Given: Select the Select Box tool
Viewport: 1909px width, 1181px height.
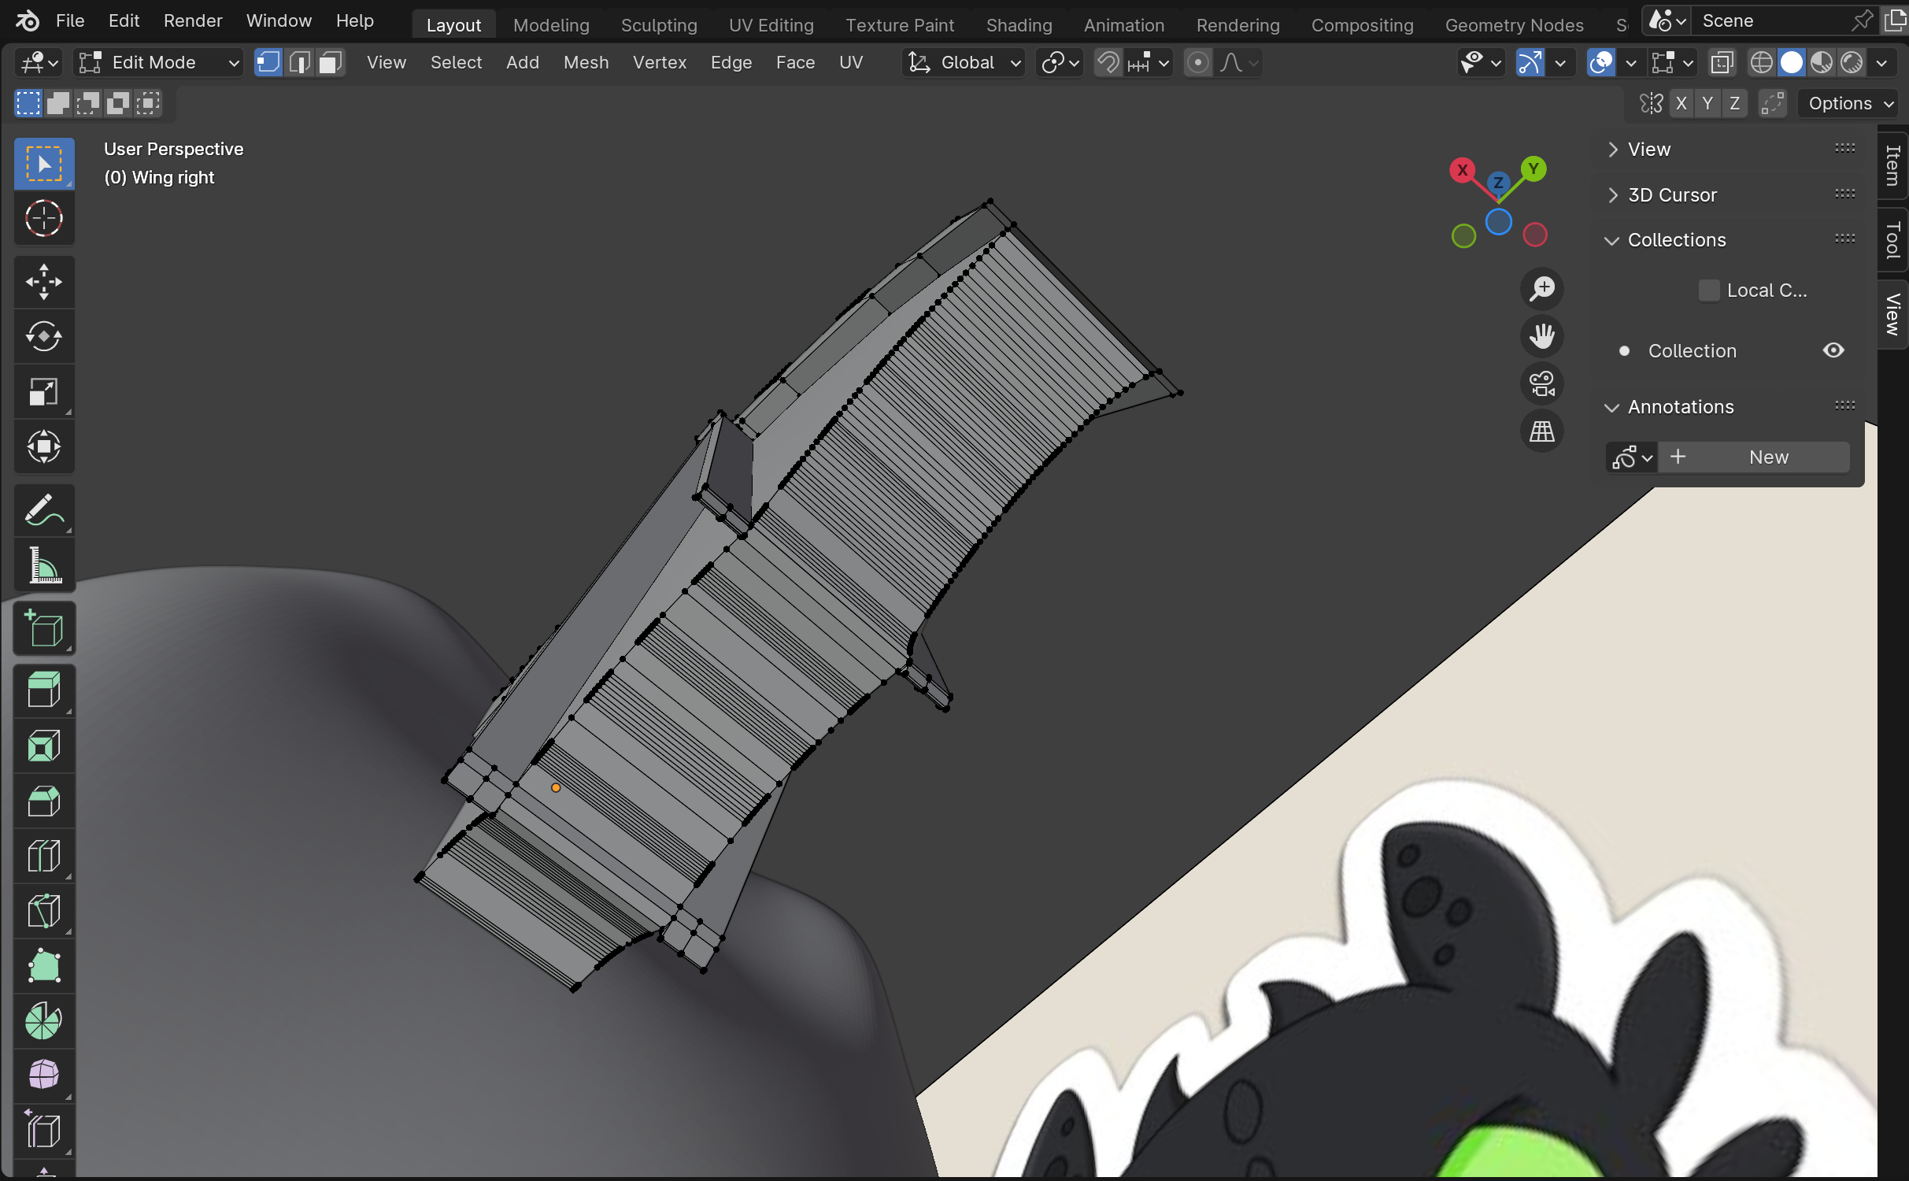Looking at the screenshot, I should [x=44, y=165].
